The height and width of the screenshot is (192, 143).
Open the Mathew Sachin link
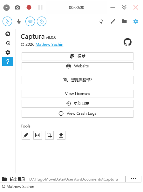click(x=49, y=45)
